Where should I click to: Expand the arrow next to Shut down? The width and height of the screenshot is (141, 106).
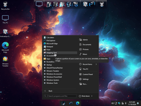(x=92, y=96)
